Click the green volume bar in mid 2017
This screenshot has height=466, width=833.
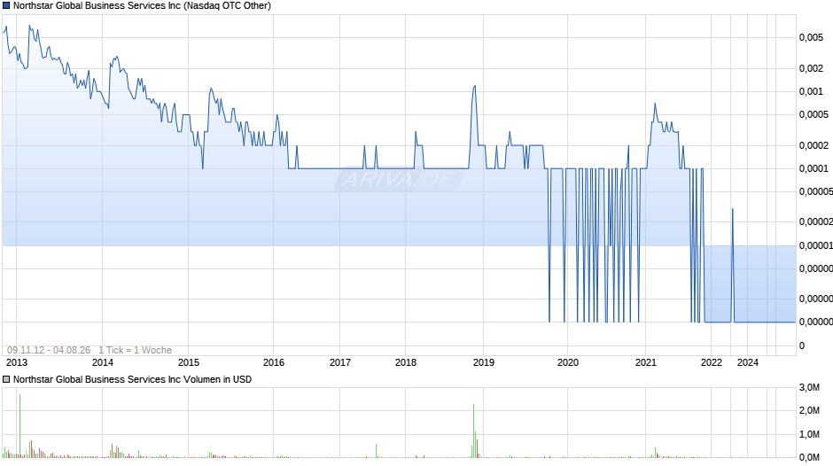click(x=376, y=451)
